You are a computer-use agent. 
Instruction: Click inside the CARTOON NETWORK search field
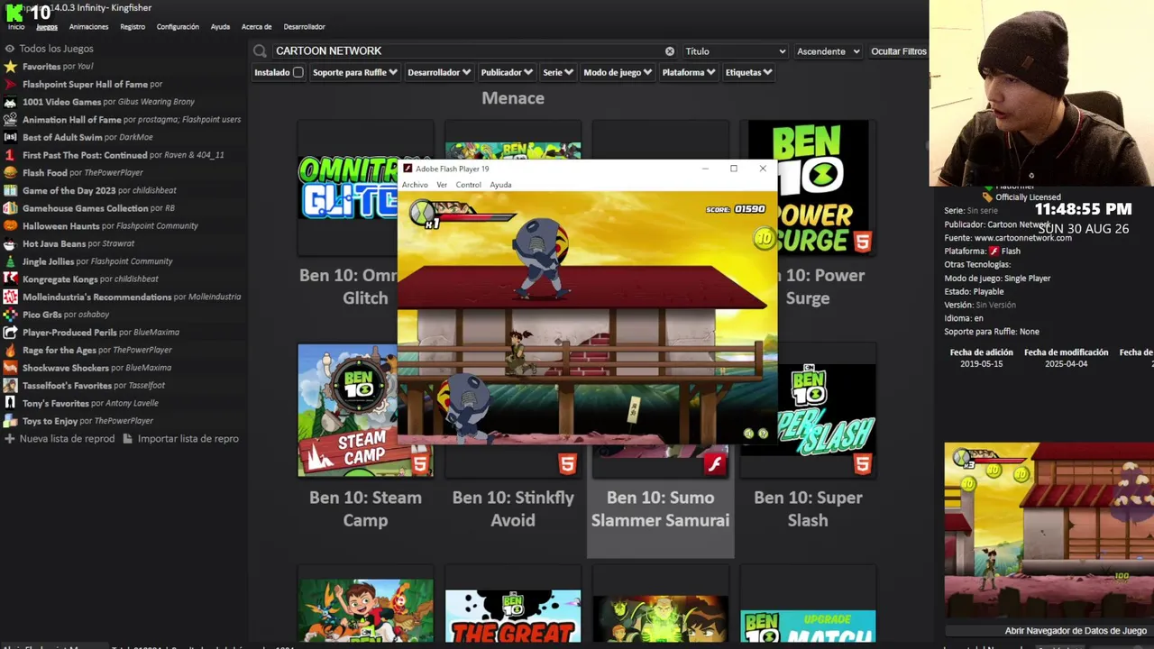pos(469,51)
